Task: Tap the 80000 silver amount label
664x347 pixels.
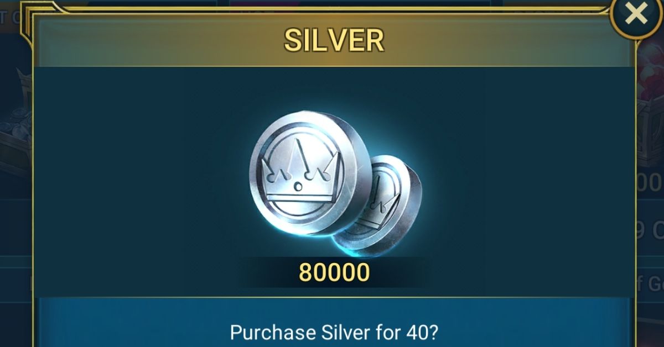Action: point(334,272)
